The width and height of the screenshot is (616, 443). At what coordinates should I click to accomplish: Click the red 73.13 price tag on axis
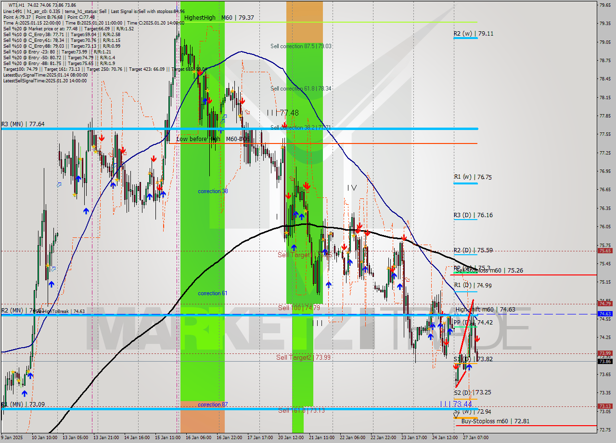(605, 406)
